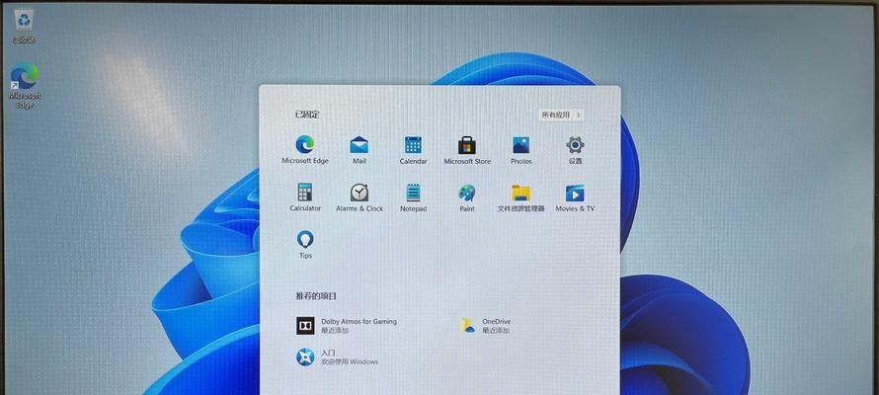Click the 已固定 pinned heading

(x=306, y=115)
